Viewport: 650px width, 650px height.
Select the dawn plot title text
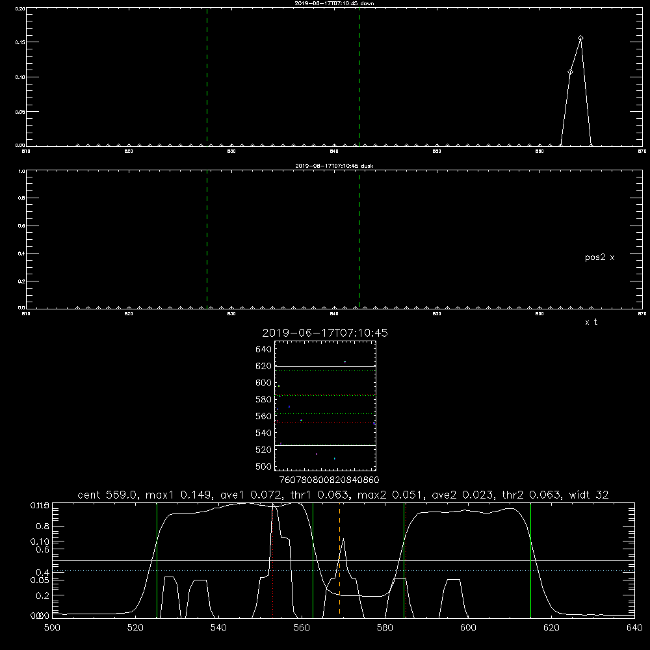334,3
